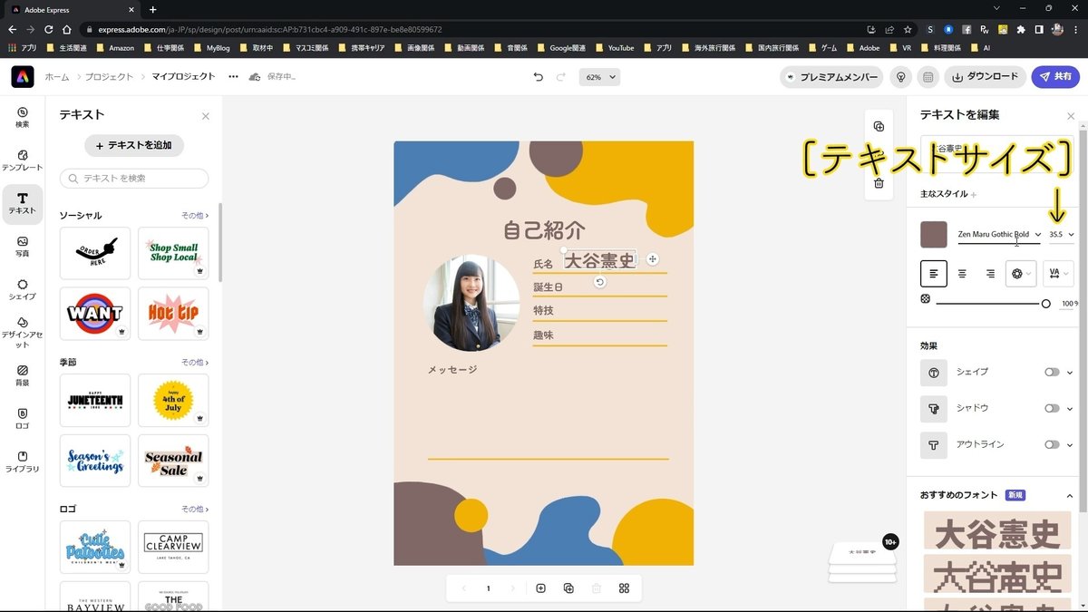Select right text alignment
The height and width of the screenshot is (612, 1088).
tap(990, 273)
